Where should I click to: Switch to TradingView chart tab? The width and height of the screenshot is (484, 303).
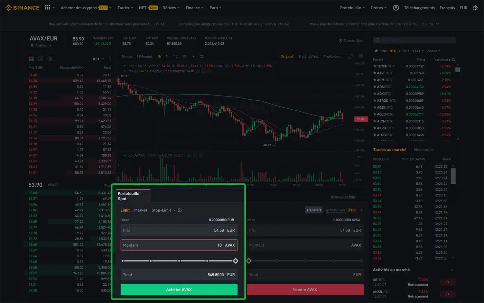(x=308, y=56)
